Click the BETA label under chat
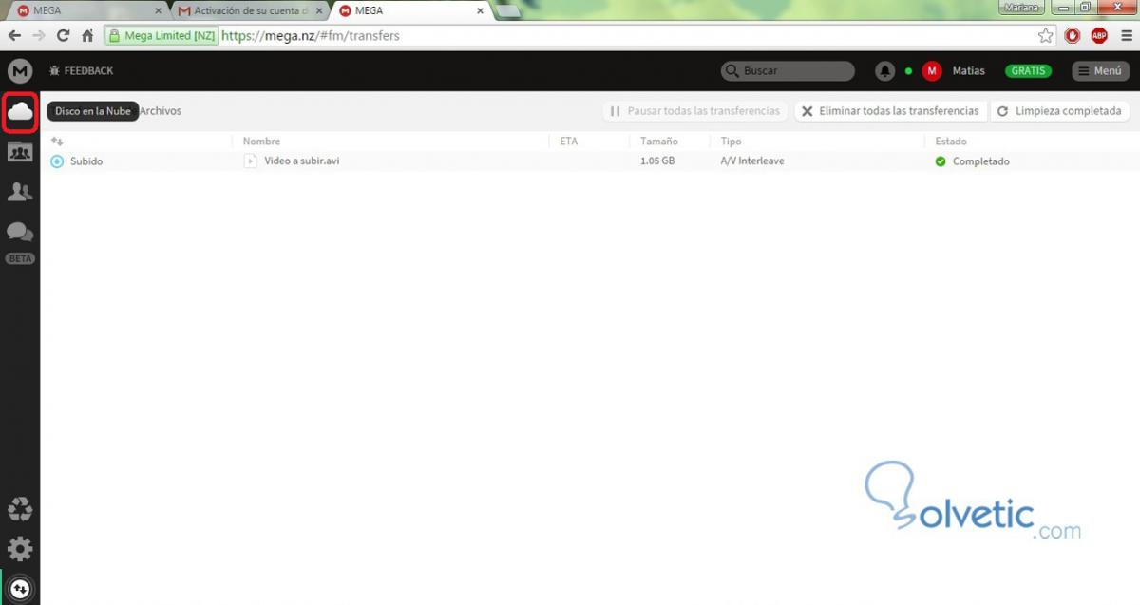This screenshot has height=605, width=1140. point(20,258)
